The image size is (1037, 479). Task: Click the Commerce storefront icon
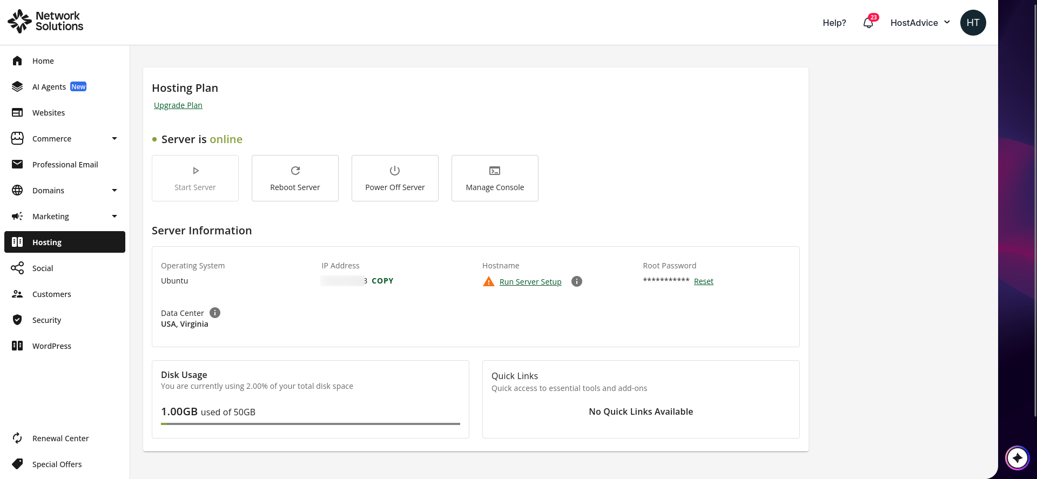[x=17, y=138]
